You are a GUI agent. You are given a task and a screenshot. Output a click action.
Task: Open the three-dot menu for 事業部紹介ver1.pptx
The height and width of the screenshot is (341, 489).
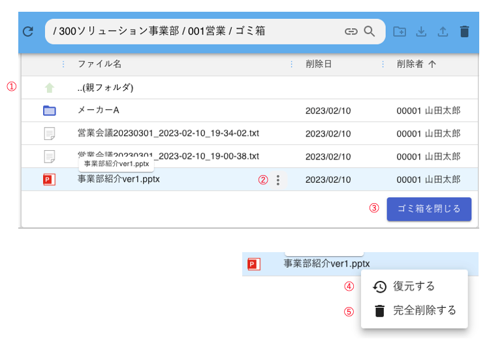pos(279,180)
